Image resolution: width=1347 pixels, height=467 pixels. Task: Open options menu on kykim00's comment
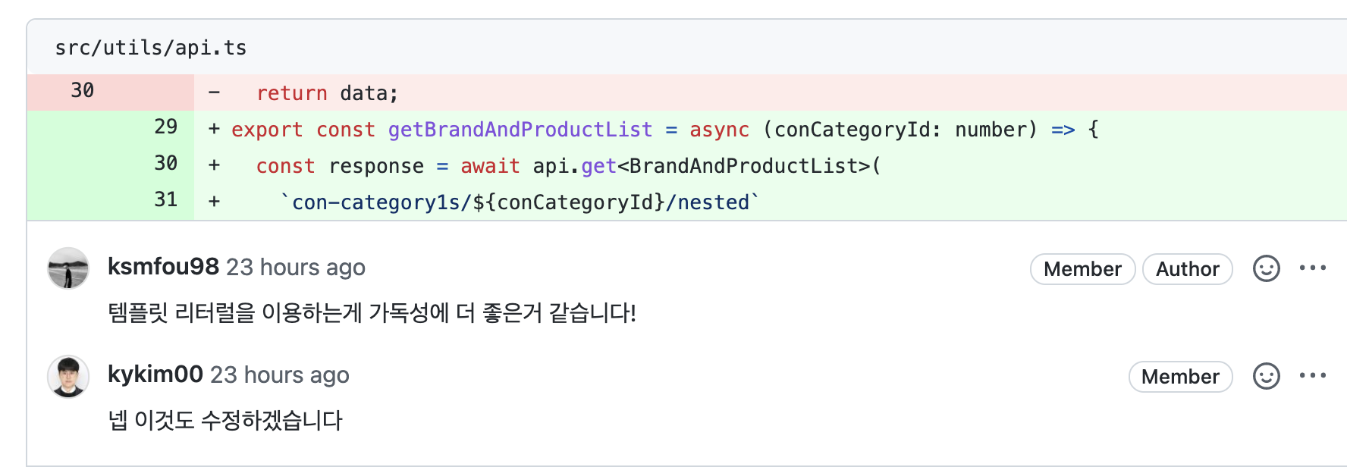1313,375
